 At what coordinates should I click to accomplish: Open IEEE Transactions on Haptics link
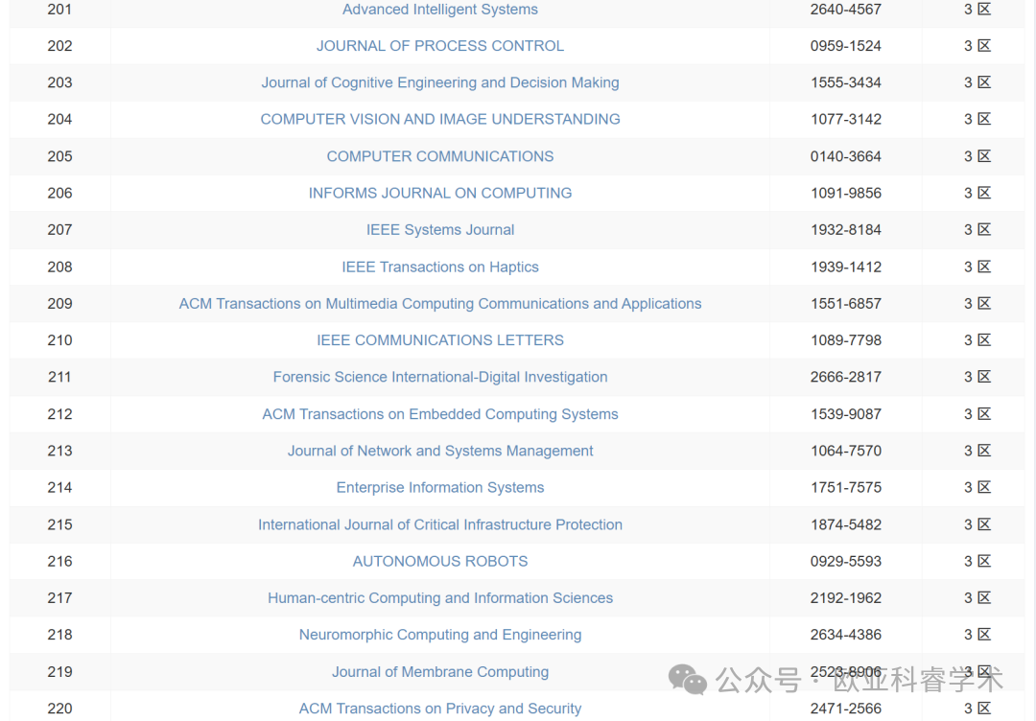tap(440, 267)
